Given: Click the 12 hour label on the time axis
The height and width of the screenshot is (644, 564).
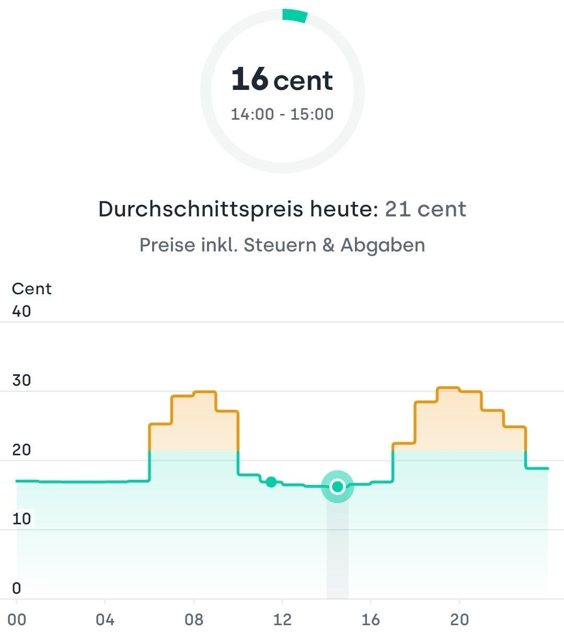Looking at the screenshot, I should point(282,620).
